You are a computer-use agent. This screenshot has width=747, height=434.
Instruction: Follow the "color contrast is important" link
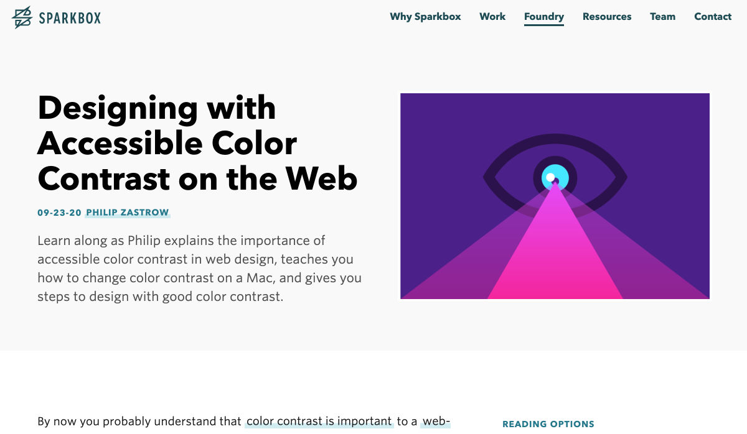(319, 422)
